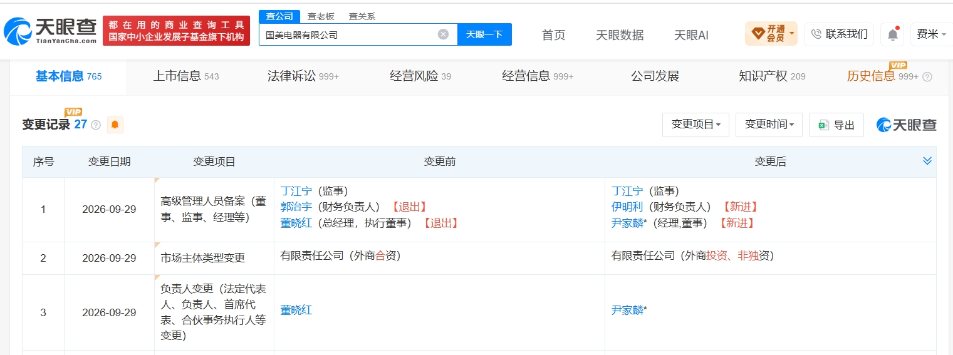Click the 天眼一下 search button
Image resolution: width=953 pixels, height=355 pixels.
[484, 34]
